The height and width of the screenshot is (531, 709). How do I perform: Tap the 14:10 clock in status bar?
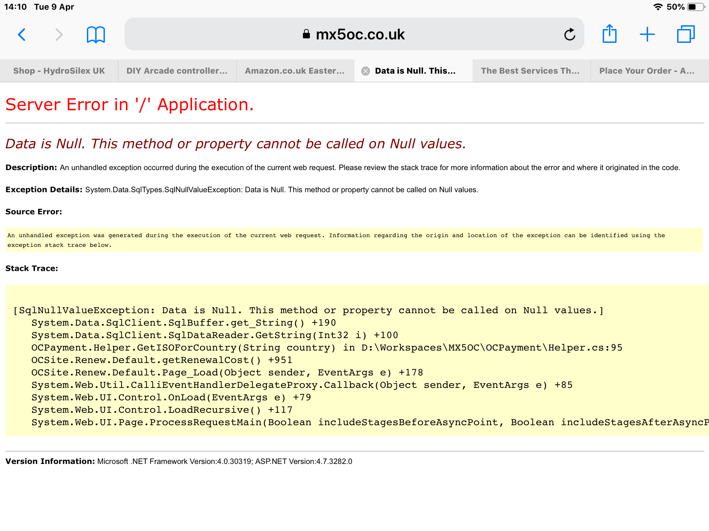pyautogui.click(x=16, y=7)
